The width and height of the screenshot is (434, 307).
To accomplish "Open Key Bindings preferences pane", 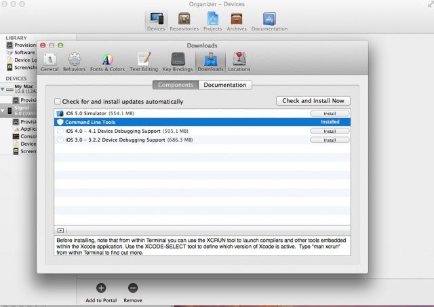I will click(x=178, y=62).
